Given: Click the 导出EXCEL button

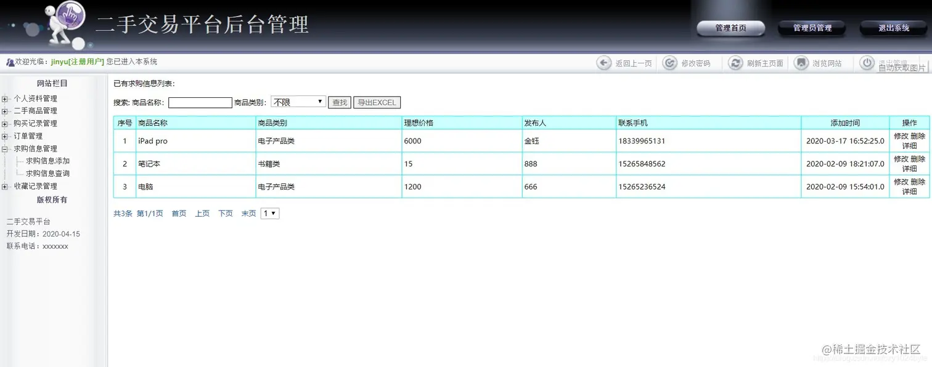Looking at the screenshot, I should [377, 103].
